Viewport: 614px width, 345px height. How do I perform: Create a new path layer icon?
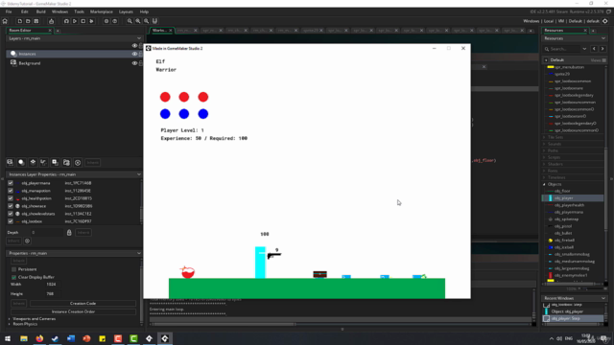pos(44,162)
